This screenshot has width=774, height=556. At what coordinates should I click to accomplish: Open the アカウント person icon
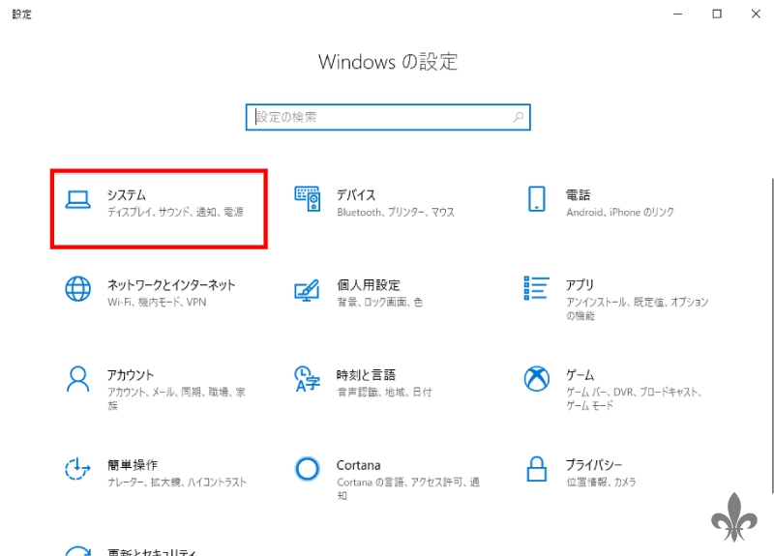(78, 379)
